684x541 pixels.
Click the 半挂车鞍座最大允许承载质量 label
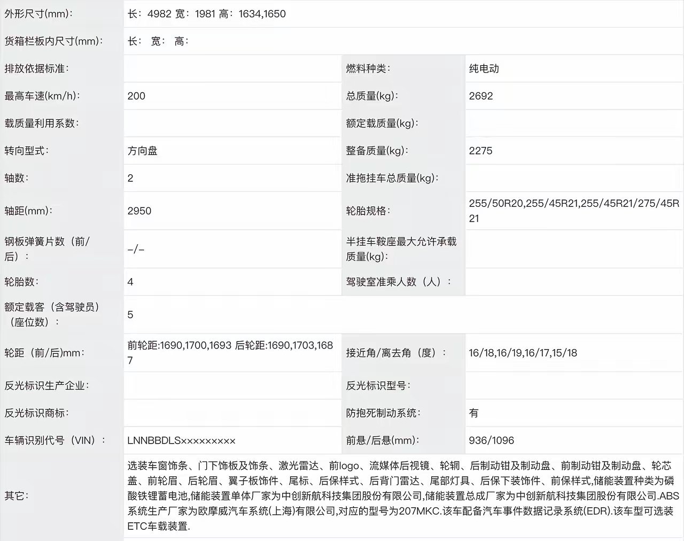click(401, 249)
